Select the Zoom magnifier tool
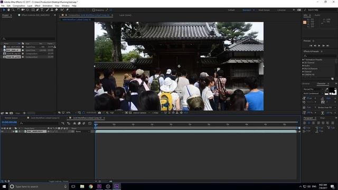 (x=13, y=10)
